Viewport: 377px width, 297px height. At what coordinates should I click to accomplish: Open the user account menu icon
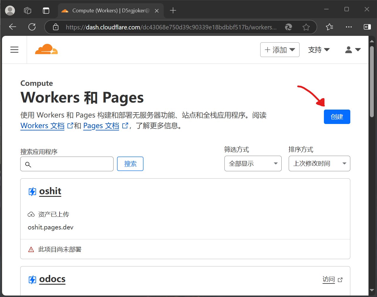(x=353, y=50)
